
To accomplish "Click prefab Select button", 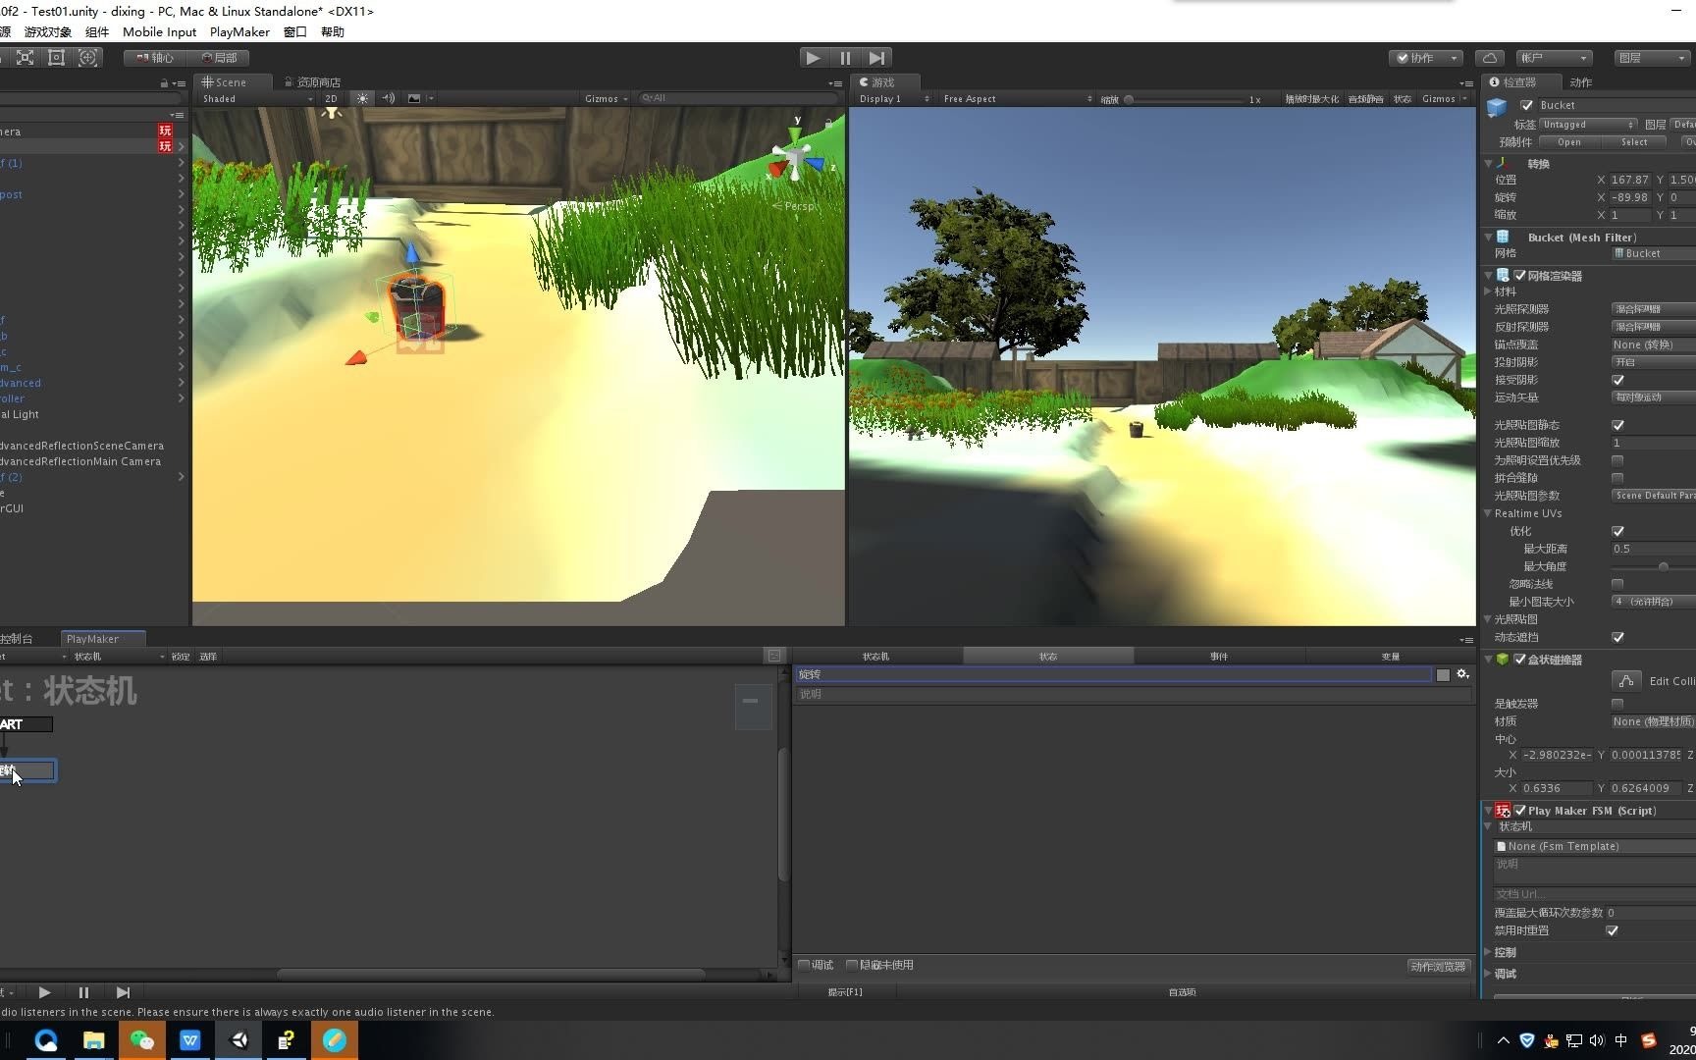I will click(1634, 142).
